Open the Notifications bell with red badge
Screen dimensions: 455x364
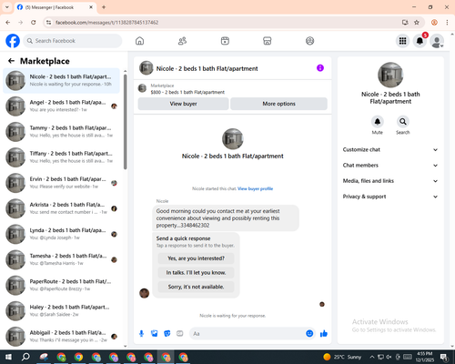pos(420,41)
